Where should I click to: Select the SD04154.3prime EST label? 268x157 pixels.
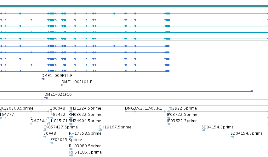click(x=217, y=127)
